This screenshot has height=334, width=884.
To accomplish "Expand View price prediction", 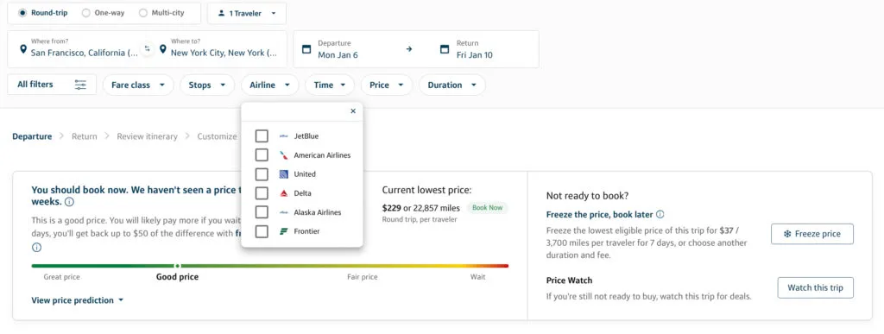I will 77,300.
